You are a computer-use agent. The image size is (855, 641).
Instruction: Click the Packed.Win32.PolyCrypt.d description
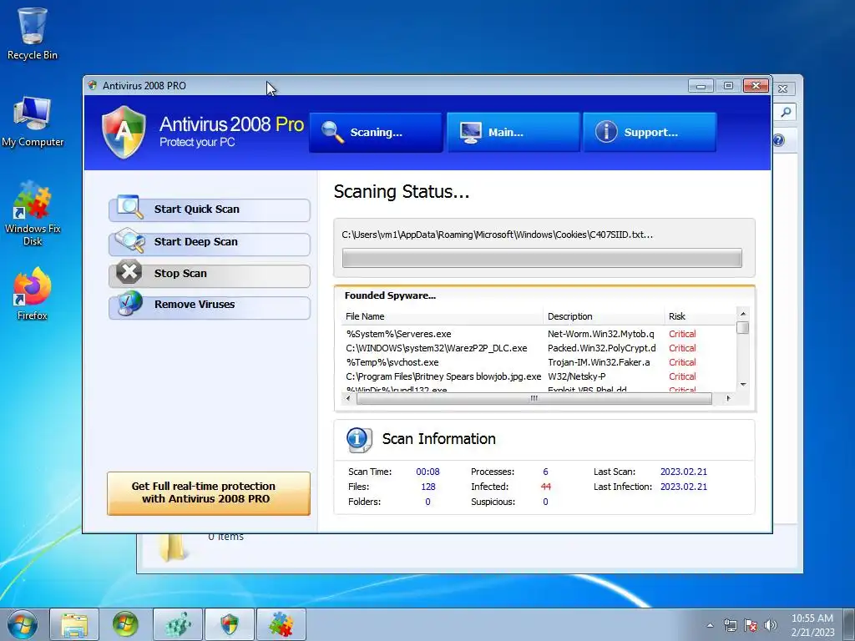pyautogui.click(x=602, y=348)
